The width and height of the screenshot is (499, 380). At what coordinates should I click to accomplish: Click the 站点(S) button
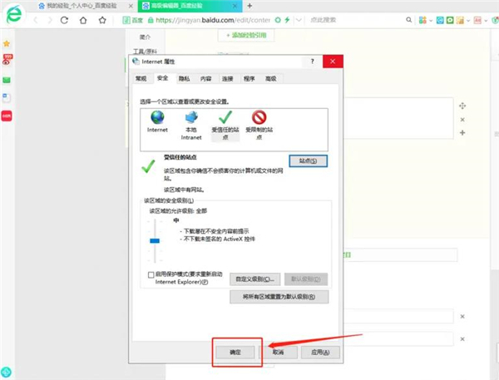pos(307,160)
